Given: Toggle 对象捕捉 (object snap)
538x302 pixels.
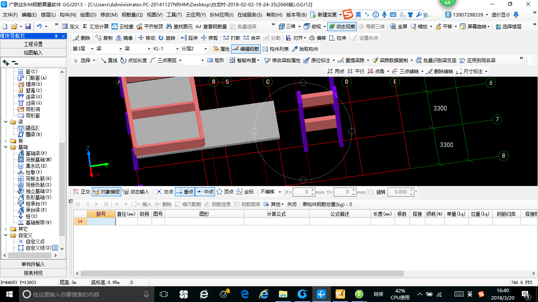Looking at the screenshot, I should (x=106, y=192).
